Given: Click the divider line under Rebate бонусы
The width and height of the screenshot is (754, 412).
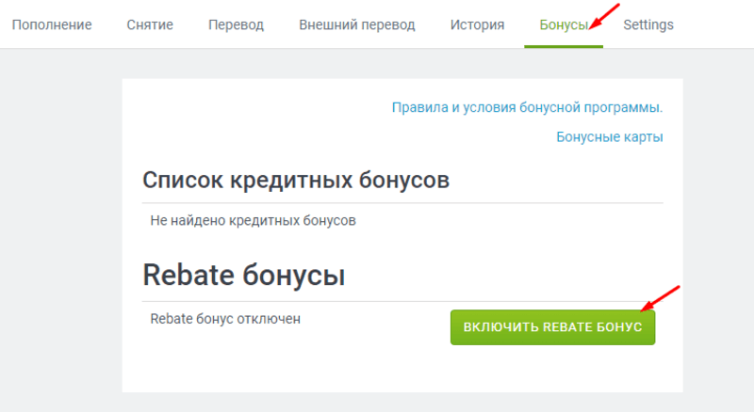Looking at the screenshot, I should coord(402,301).
